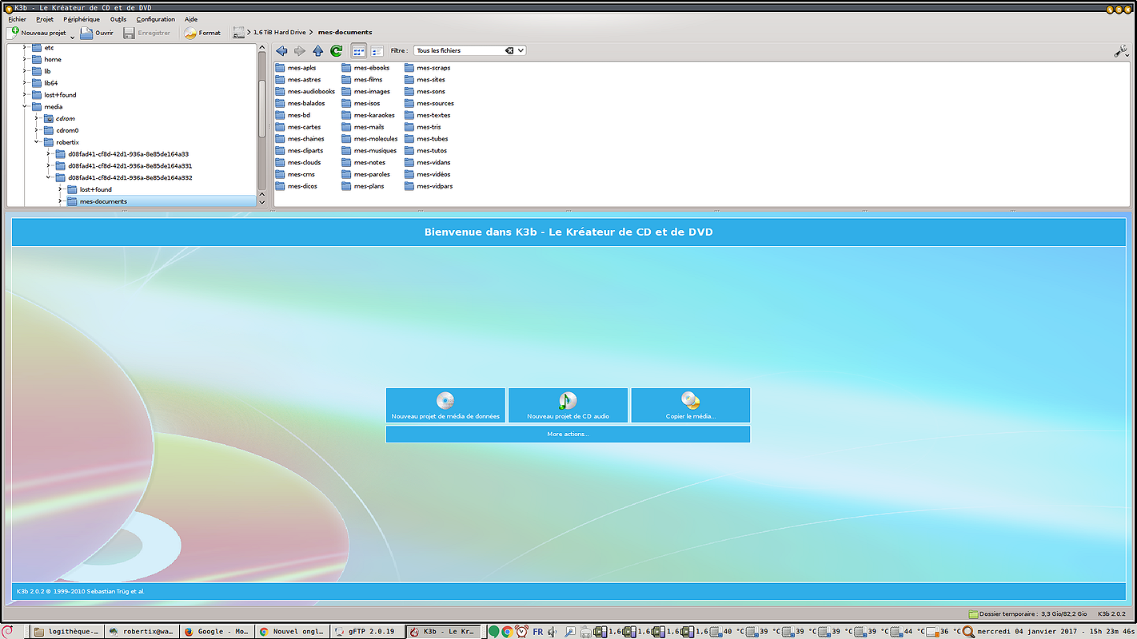Expand the d08fad41 folder ending in a331
1137x639 pixels.
[49, 165]
